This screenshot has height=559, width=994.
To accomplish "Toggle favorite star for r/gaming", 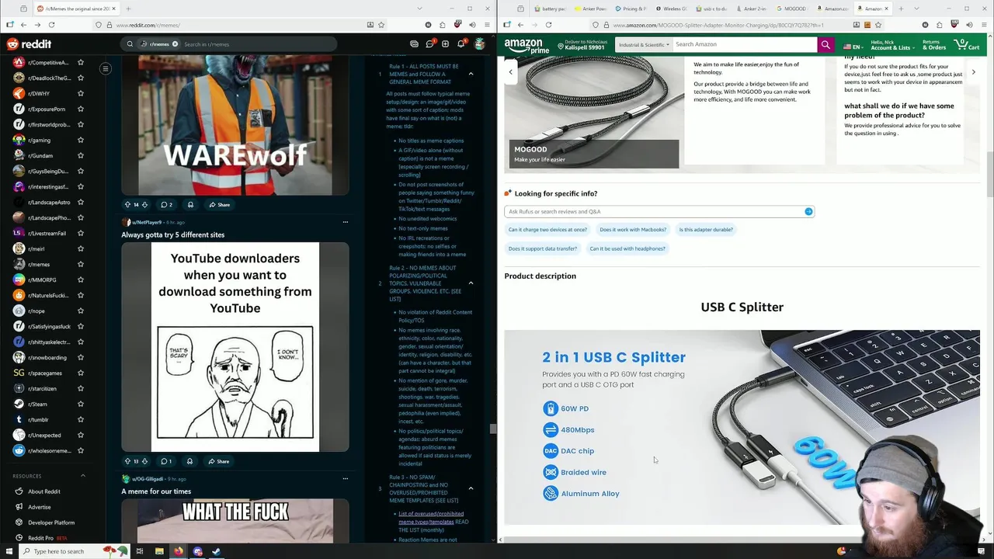I will point(80,140).
